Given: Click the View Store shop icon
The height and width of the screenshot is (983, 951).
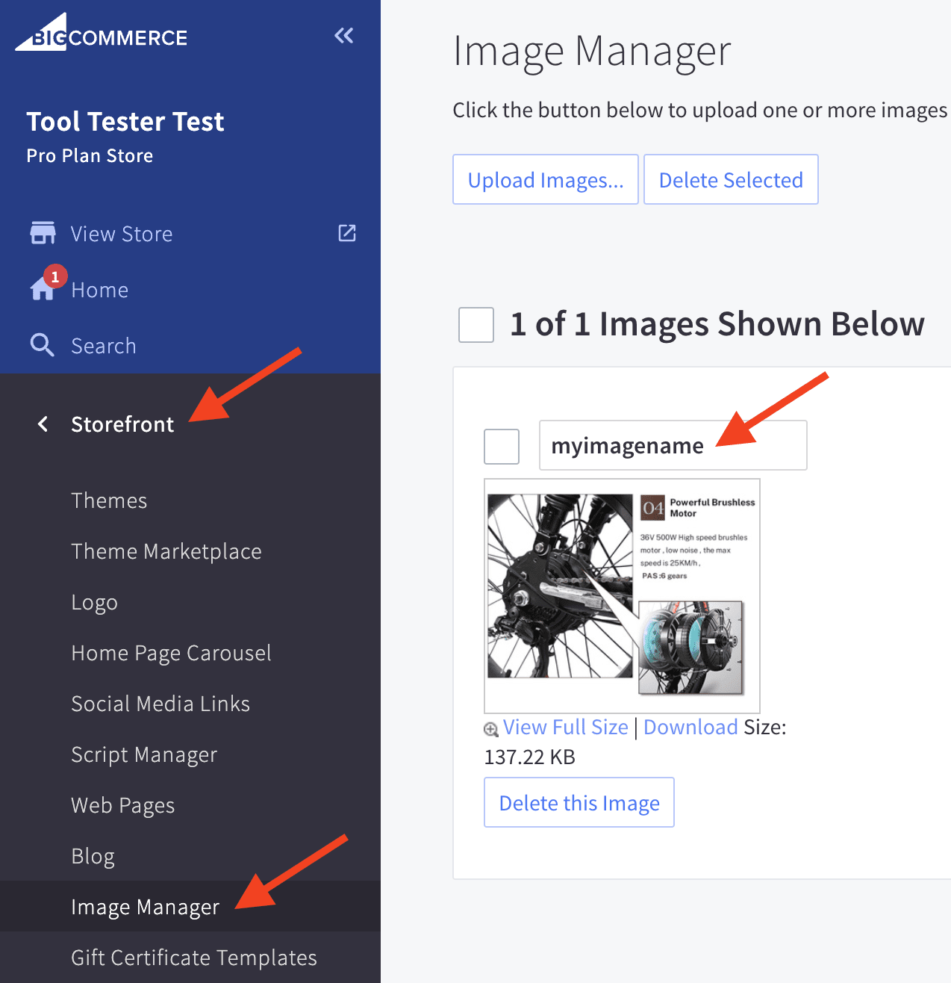Looking at the screenshot, I should [x=43, y=233].
